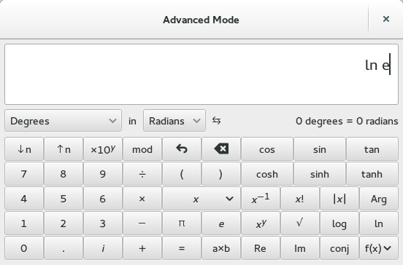Click the addition + key

[142, 248]
